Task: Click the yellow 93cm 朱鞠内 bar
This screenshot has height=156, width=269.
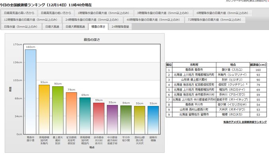Action: pyautogui.click(x=44, y=110)
